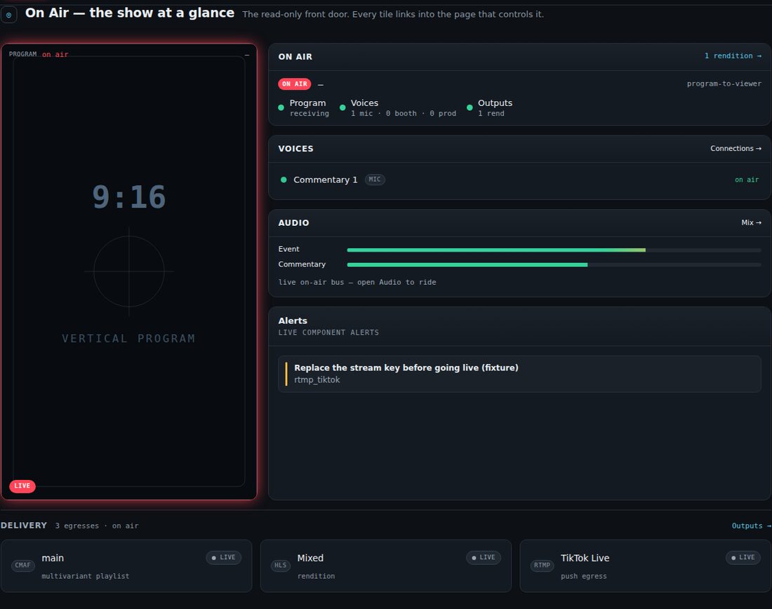Click the LIVE badge on the main tile
Screen dimensions: 772x609
223,557
